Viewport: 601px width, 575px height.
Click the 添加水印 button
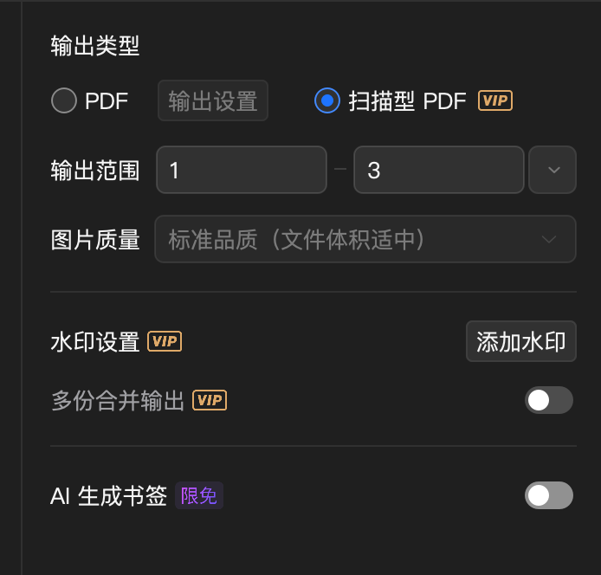click(521, 341)
